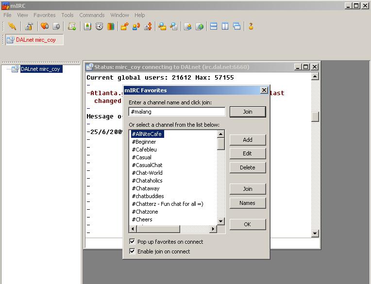This screenshot has height=284, width=371.
Task: Open the Log Files icon
Action: [x=174, y=26]
